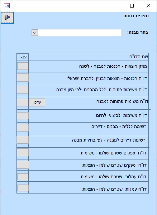Screen dimensions: 157x215
Task: Click the הצג column header
Action: 24,57
